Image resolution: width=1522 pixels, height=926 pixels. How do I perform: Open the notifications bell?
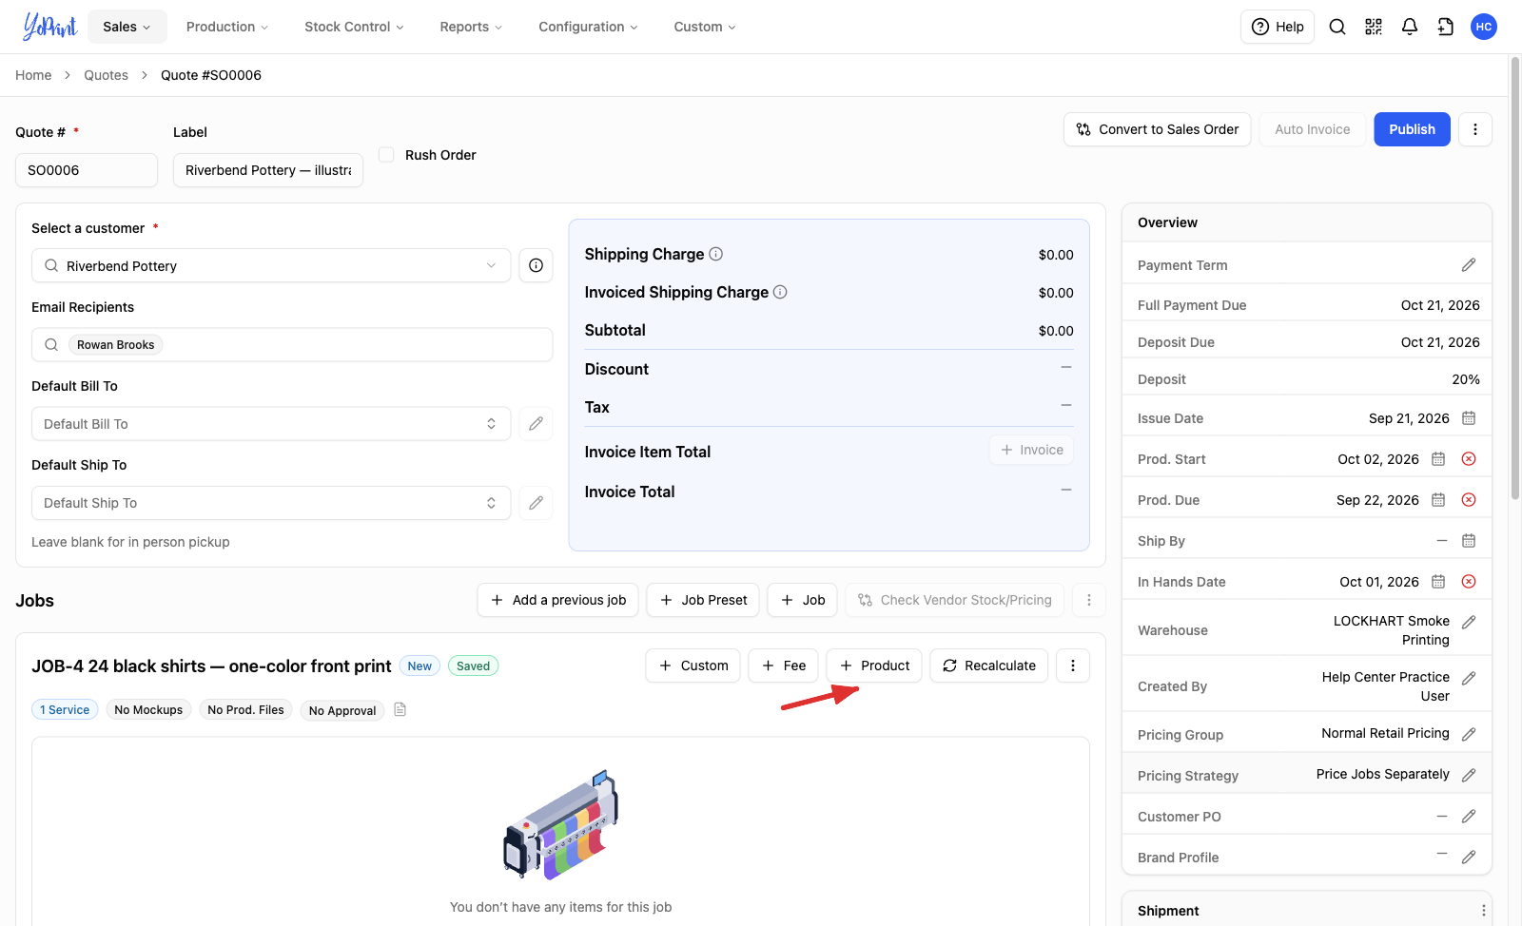[1410, 27]
